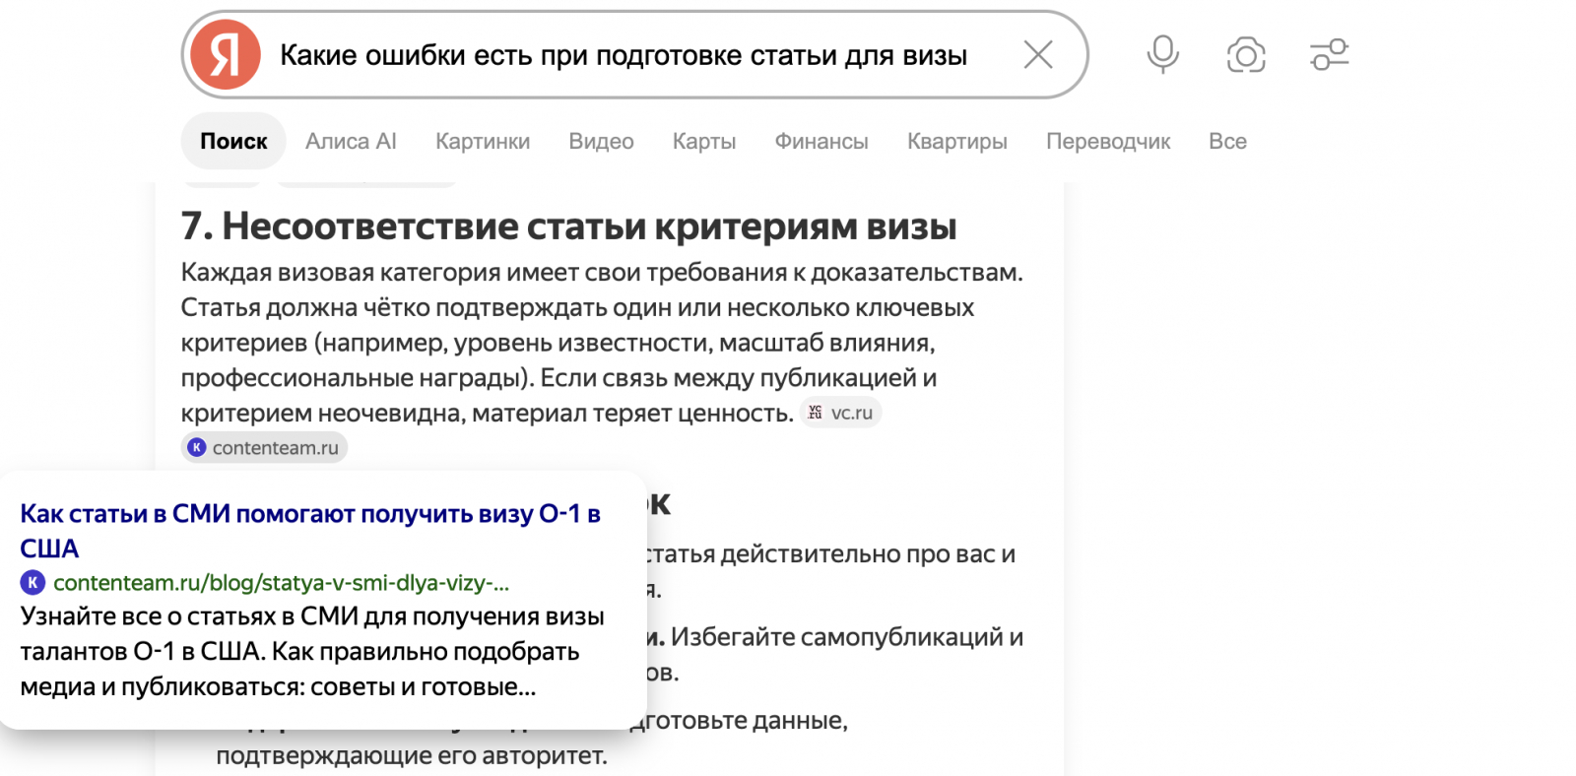
Task: Click paragraph Каждая визовая категория имеет
Action: click(602, 342)
